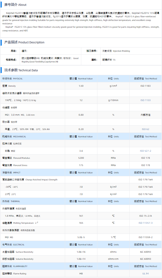The width and height of the screenshot is (162, 278).
Task: Click the ISO 1183 density test method
Action: pos(145,86)
